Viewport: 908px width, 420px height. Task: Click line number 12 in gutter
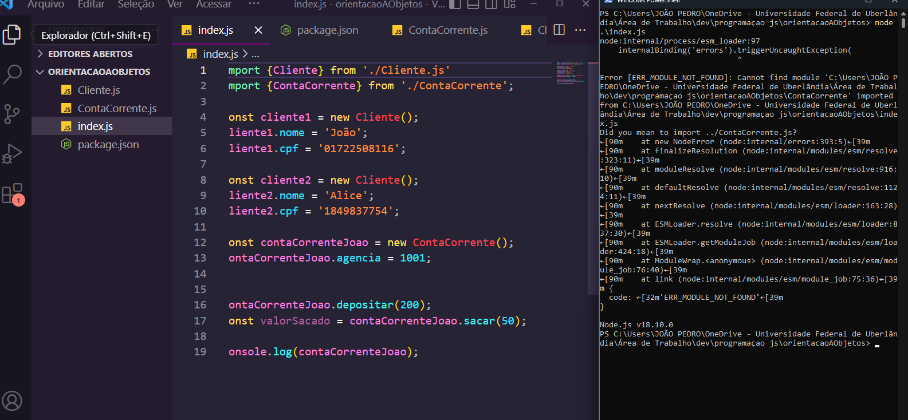click(200, 243)
